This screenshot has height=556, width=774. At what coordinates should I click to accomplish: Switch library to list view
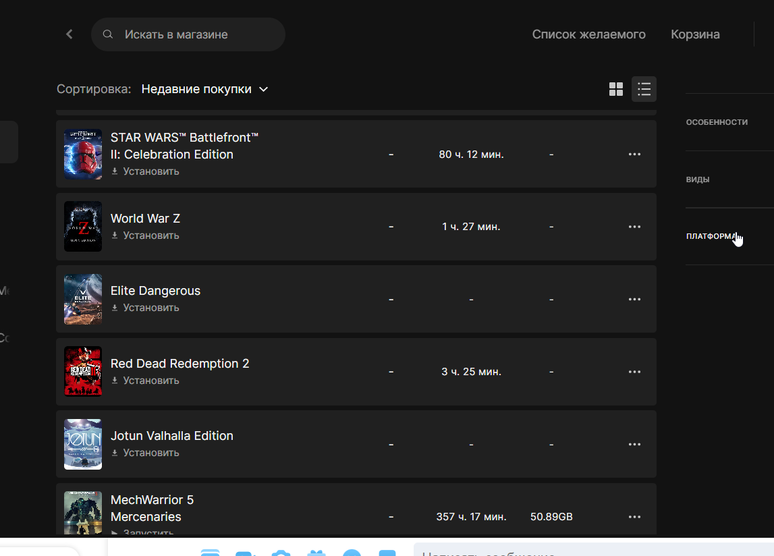point(644,89)
